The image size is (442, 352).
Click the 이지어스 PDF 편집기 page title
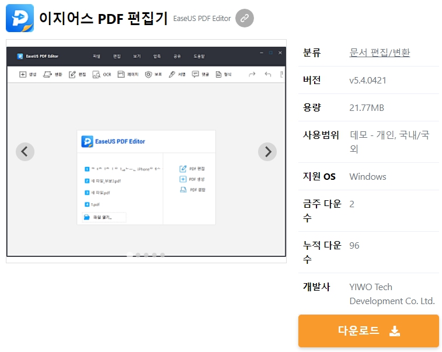coord(103,18)
